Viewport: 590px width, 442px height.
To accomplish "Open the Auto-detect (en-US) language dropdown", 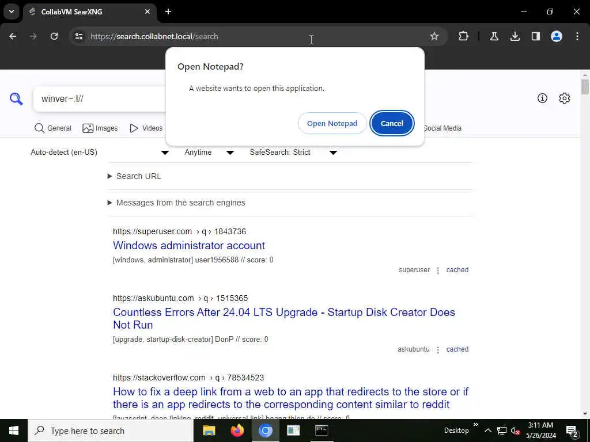I will click(100, 152).
